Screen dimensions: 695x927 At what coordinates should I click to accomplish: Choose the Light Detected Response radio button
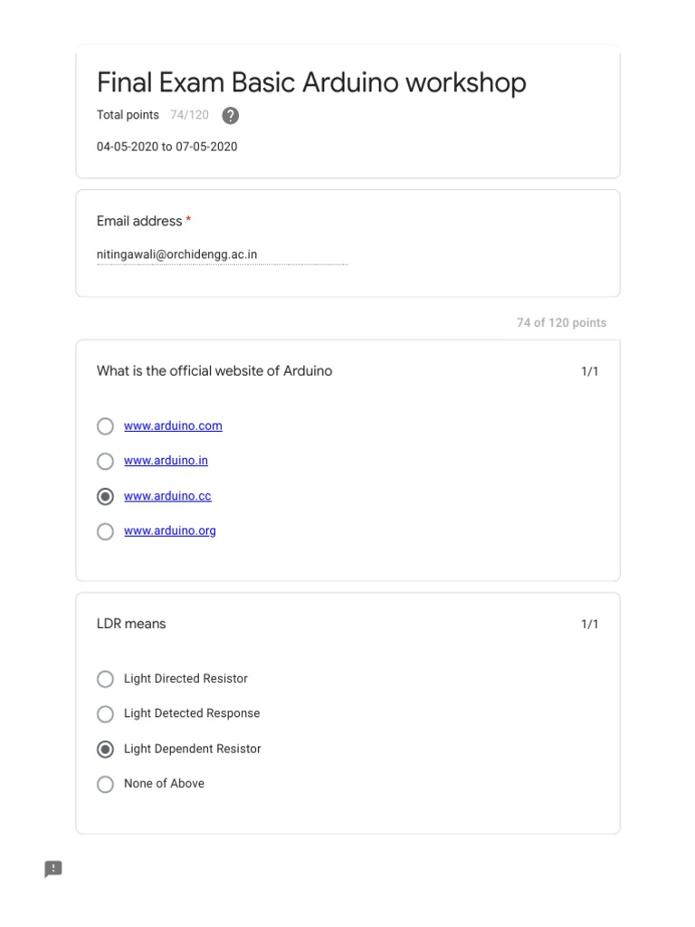coord(105,714)
